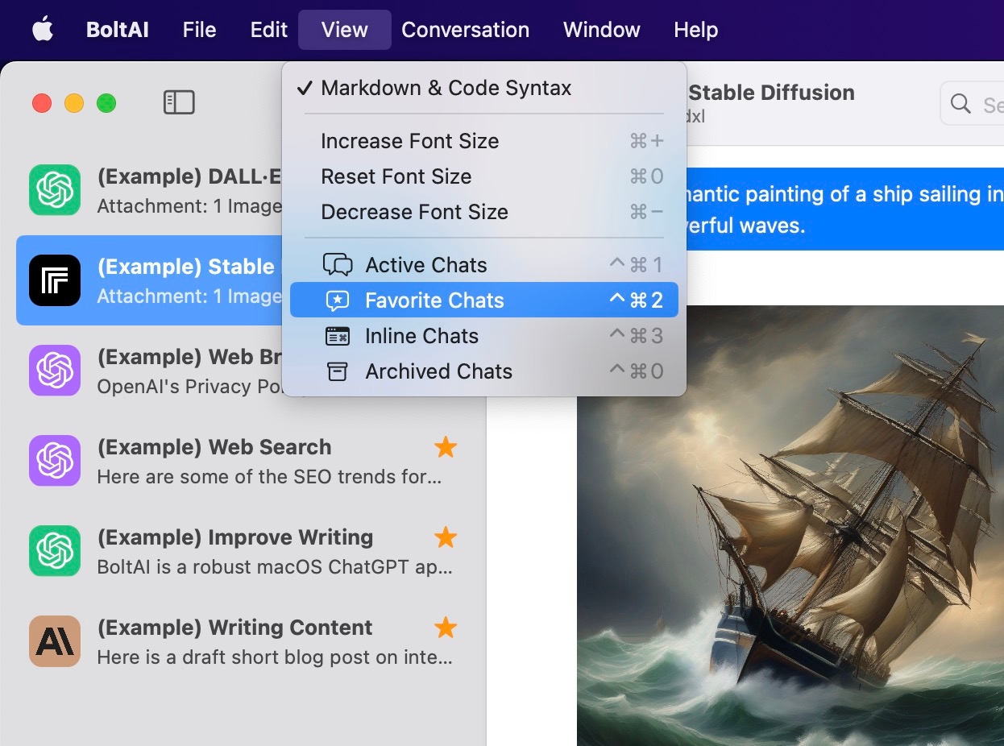Viewport: 1004px width, 746px height.
Task: Open the Conversation menu
Action: (x=465, y=30)
